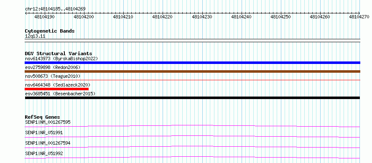Click the magenta SENP1|NM_001267594 transcript line

click(192, 147)
